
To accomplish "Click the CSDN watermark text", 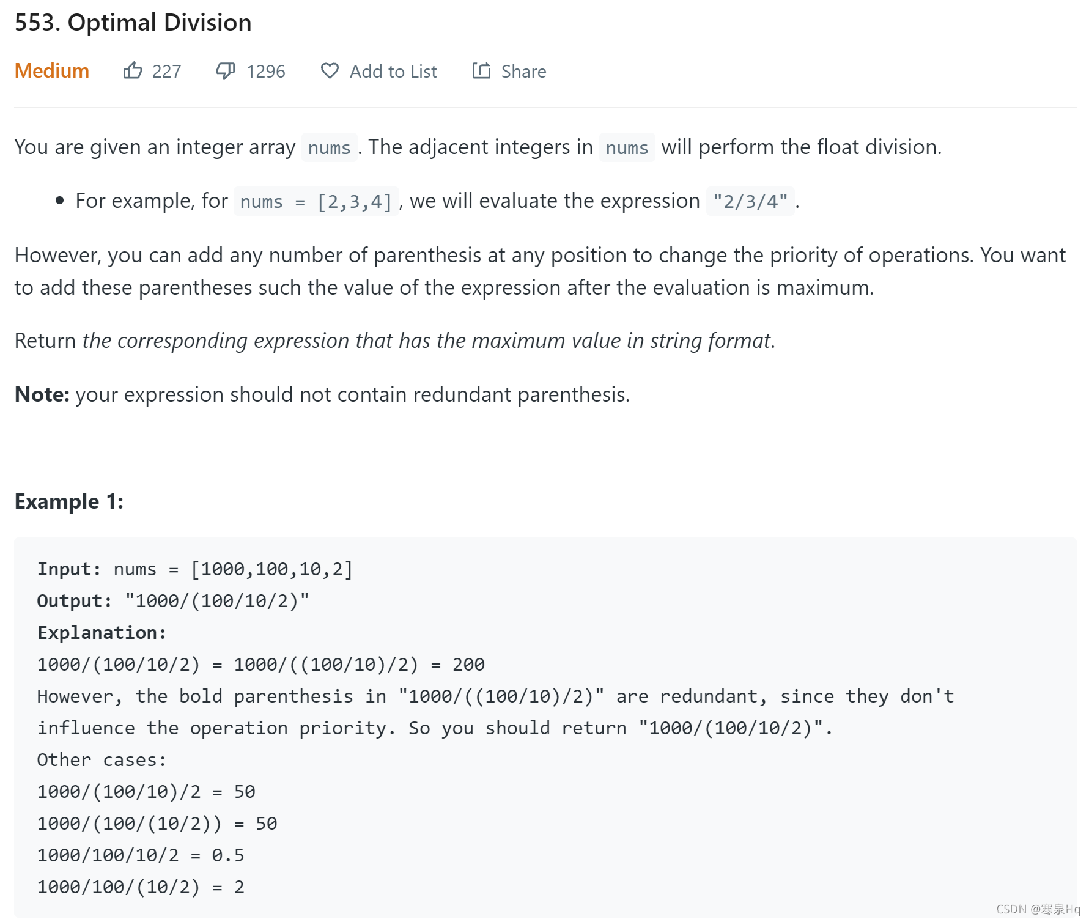I will [x=1038, y=909].
